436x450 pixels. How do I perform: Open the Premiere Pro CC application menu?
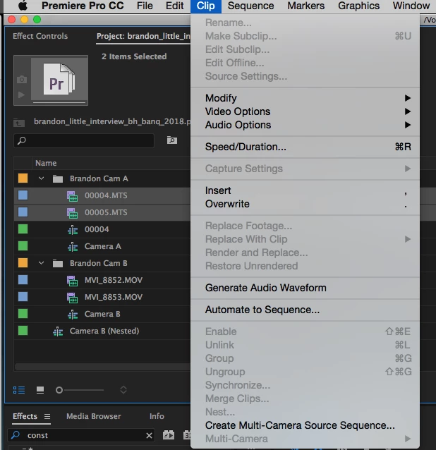click(x=83, y=6)
